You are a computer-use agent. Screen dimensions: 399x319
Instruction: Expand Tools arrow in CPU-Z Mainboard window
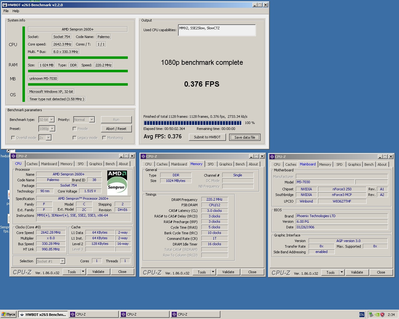tap(342, 272)
